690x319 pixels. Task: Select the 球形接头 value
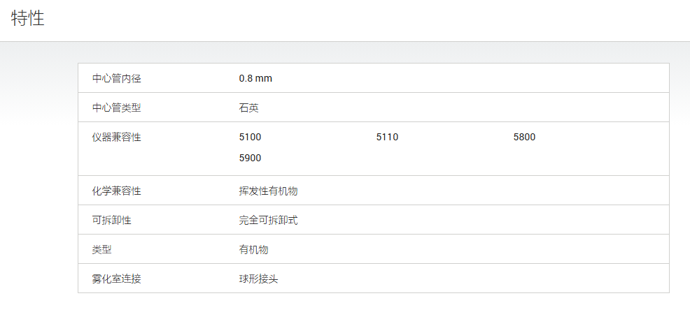pyautogui.click(x=258, y=279)
